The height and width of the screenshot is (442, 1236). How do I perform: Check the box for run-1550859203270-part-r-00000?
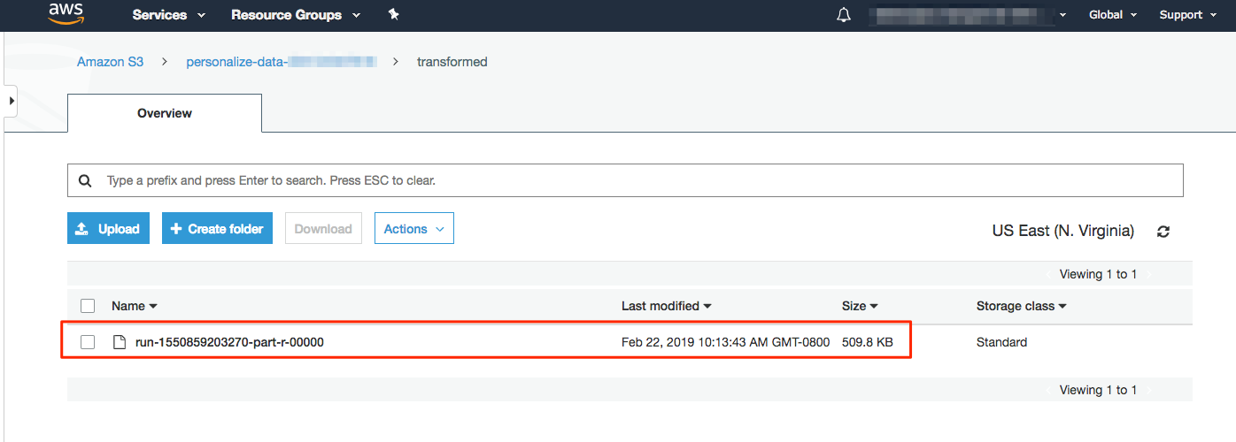pos(88,342)
